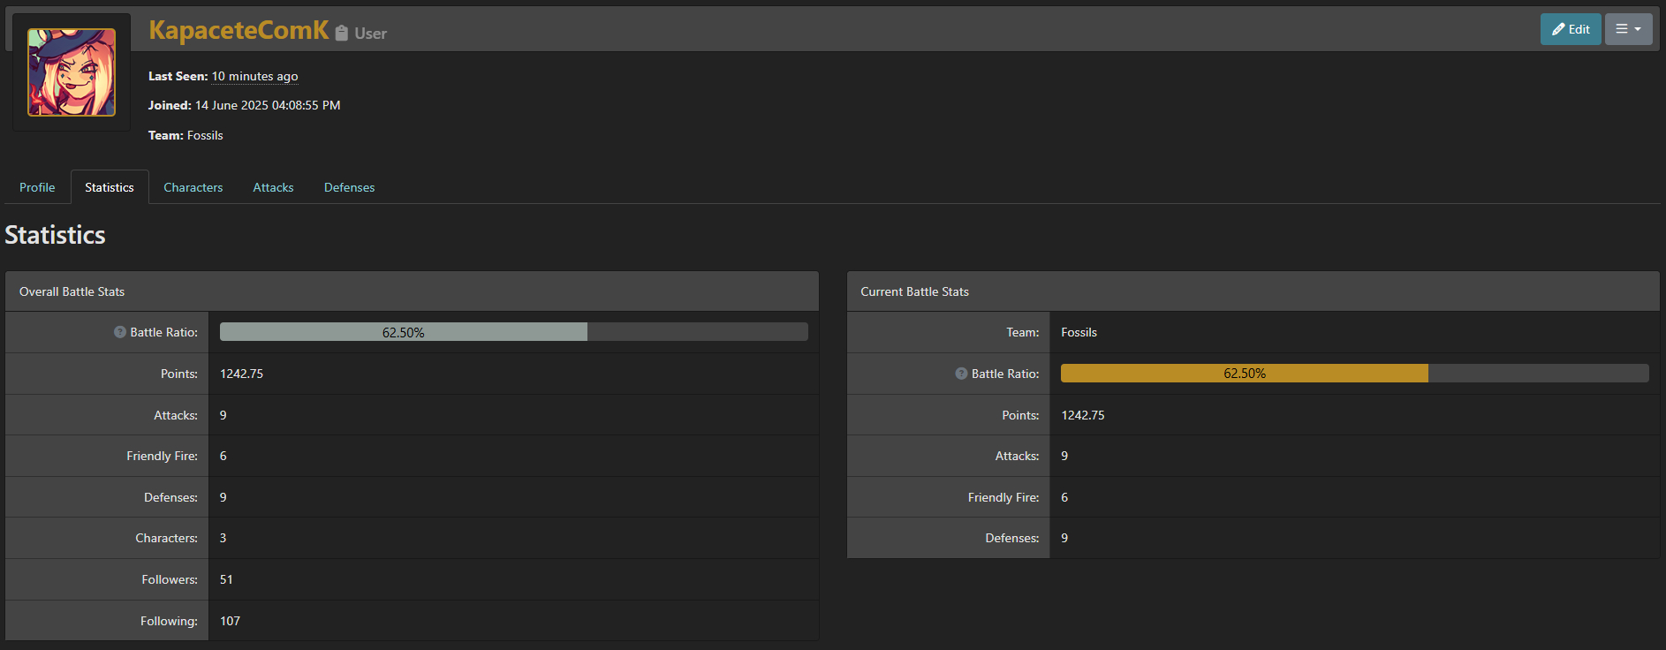Screen dimensions: 1666x650
Task: Open the Characters tab
Action: 193,187
